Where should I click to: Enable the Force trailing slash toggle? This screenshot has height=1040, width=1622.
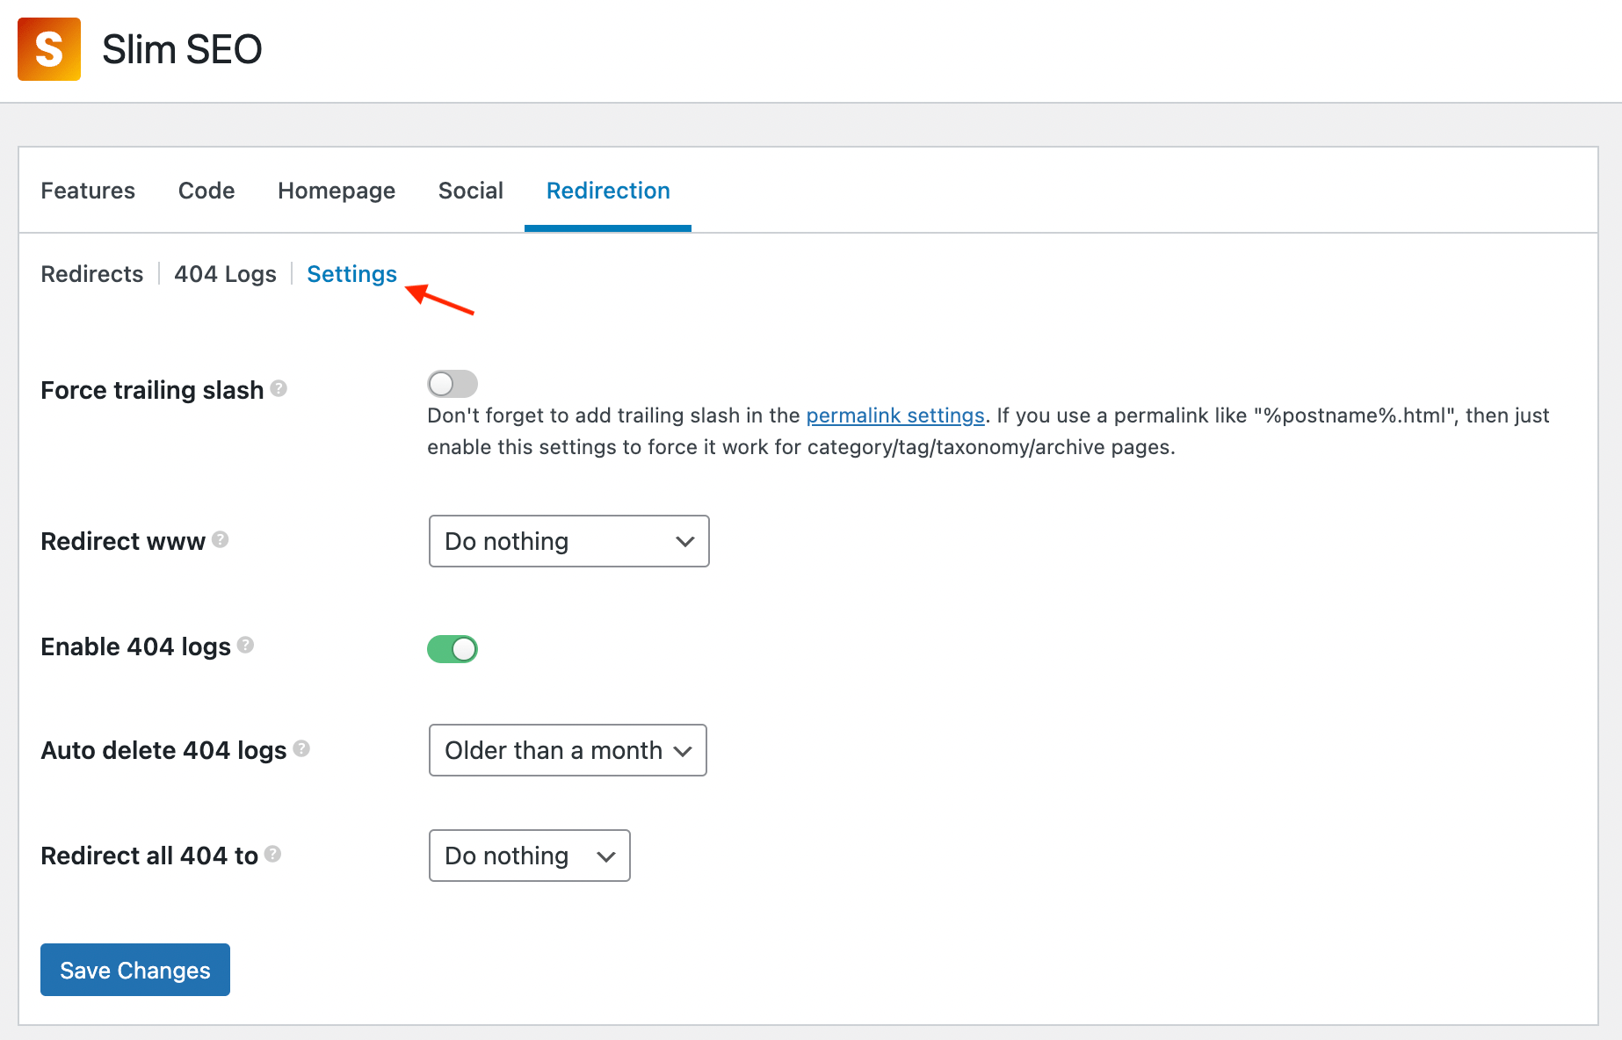(453, 384)
